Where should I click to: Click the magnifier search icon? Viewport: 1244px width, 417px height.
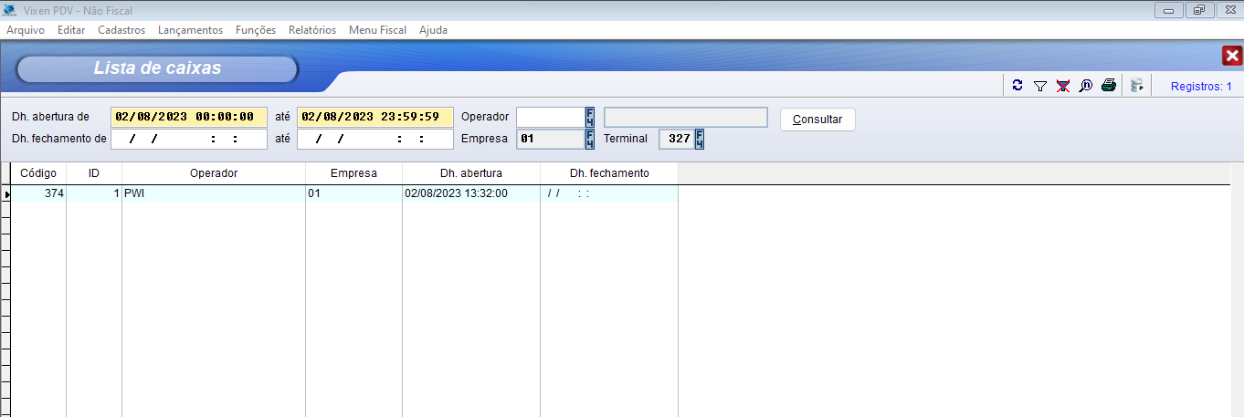(1086, 86)
